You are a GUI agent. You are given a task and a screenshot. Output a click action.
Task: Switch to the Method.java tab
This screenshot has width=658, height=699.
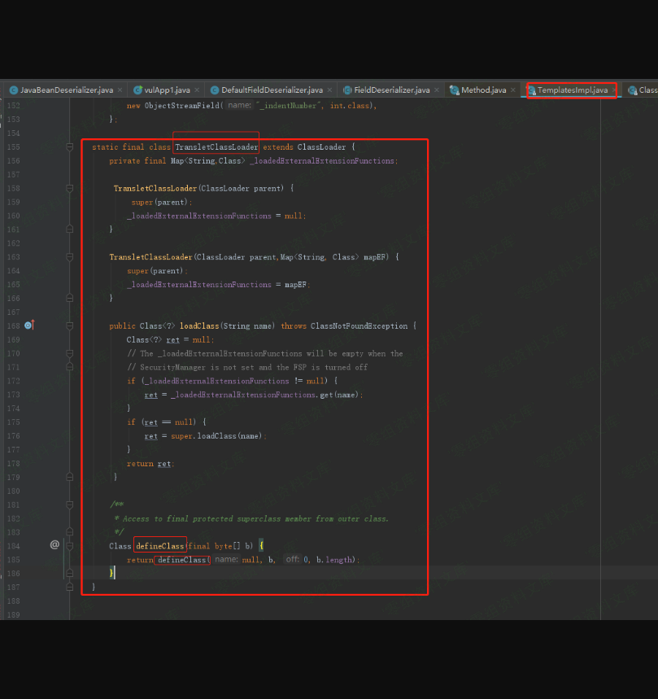[x=483, y=90]
